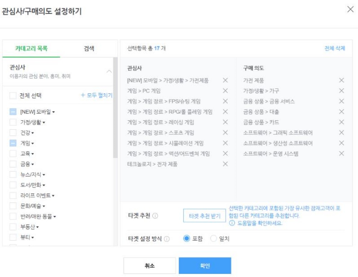Remove '금융 상품 > 대출' item
Viewport: 358px width, 277px height.
[x=341, y=112]
